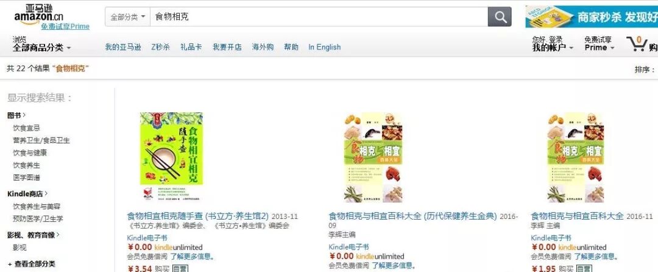Click the magnifying glass search button
The image size is (658, 272).
coord(500,17)
